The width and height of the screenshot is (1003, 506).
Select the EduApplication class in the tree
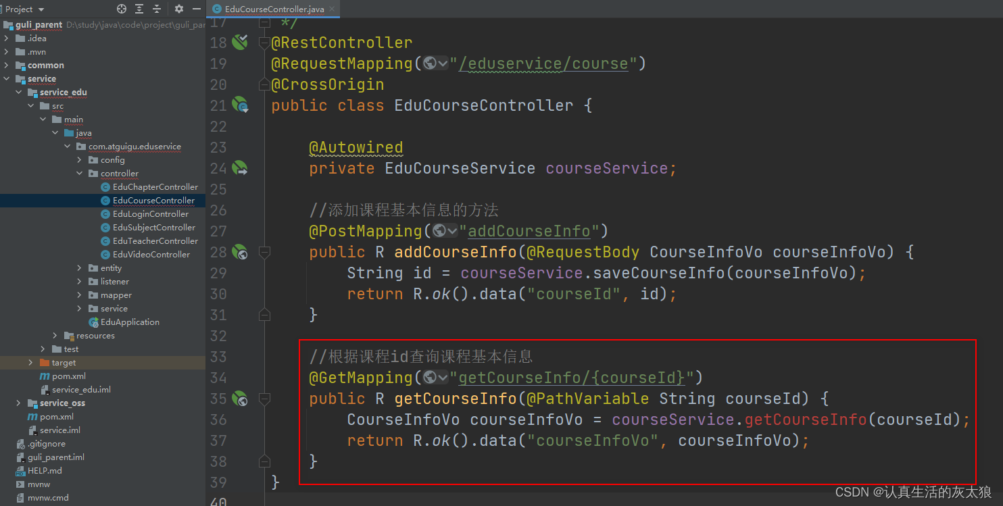click(x=130, y=322)
